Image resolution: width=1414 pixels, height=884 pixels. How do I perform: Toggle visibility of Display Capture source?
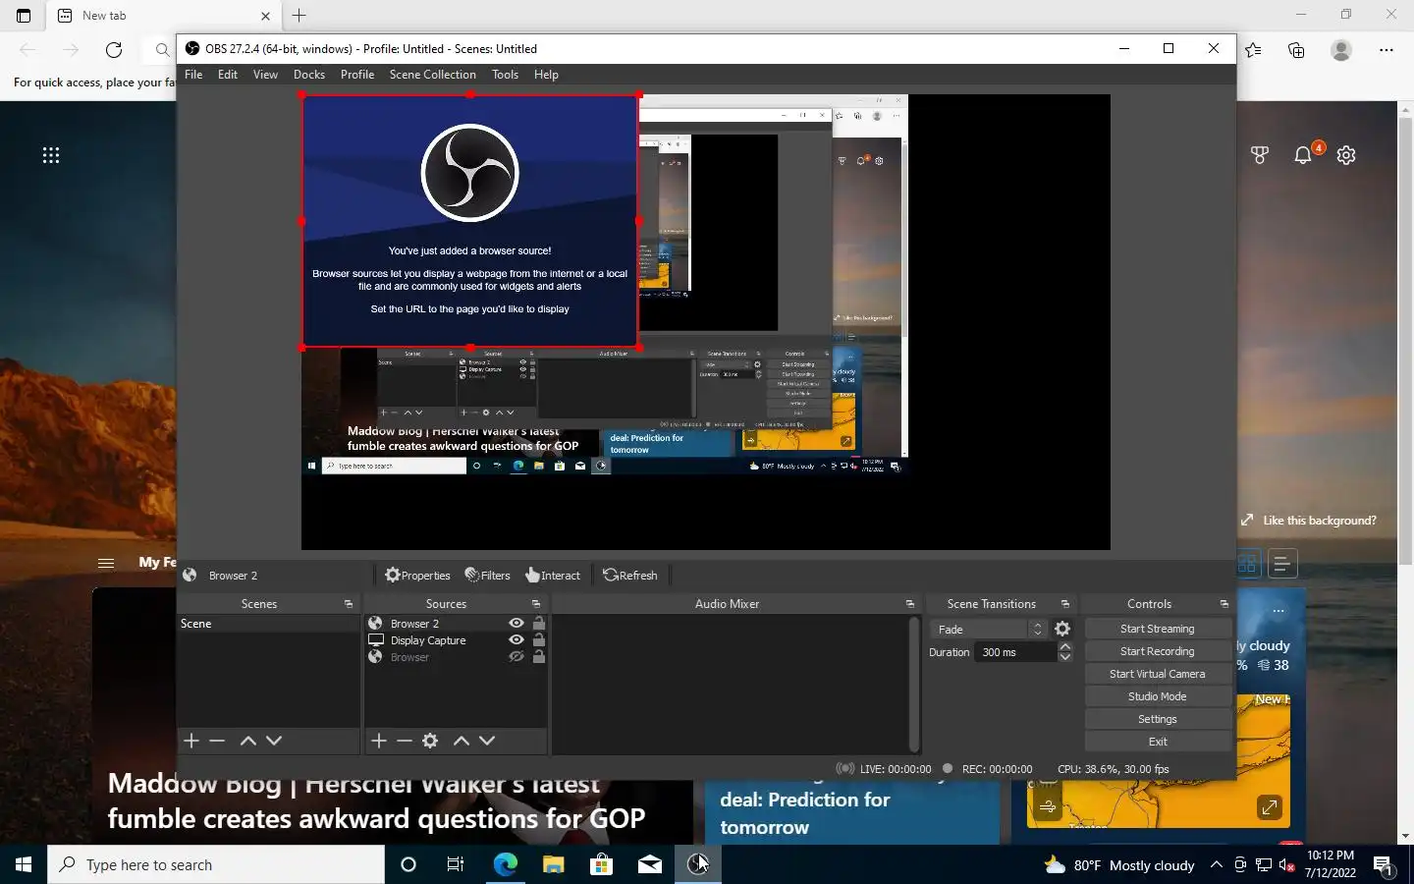coord(517,640)
